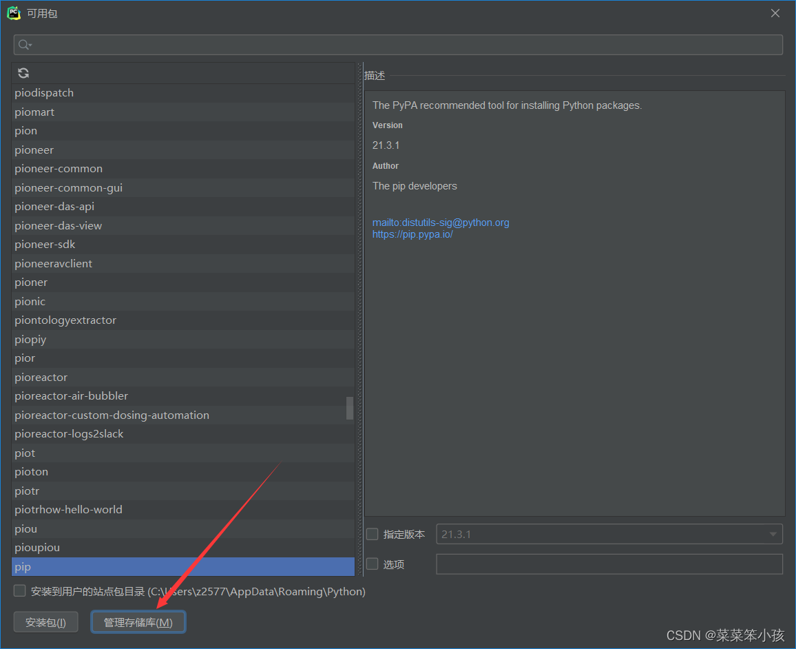Image resolution: width=796 pixels, height=649 pixels.
Task: Select the pioreactor-custom-dosing-automation package
Action: coord(182,415)
